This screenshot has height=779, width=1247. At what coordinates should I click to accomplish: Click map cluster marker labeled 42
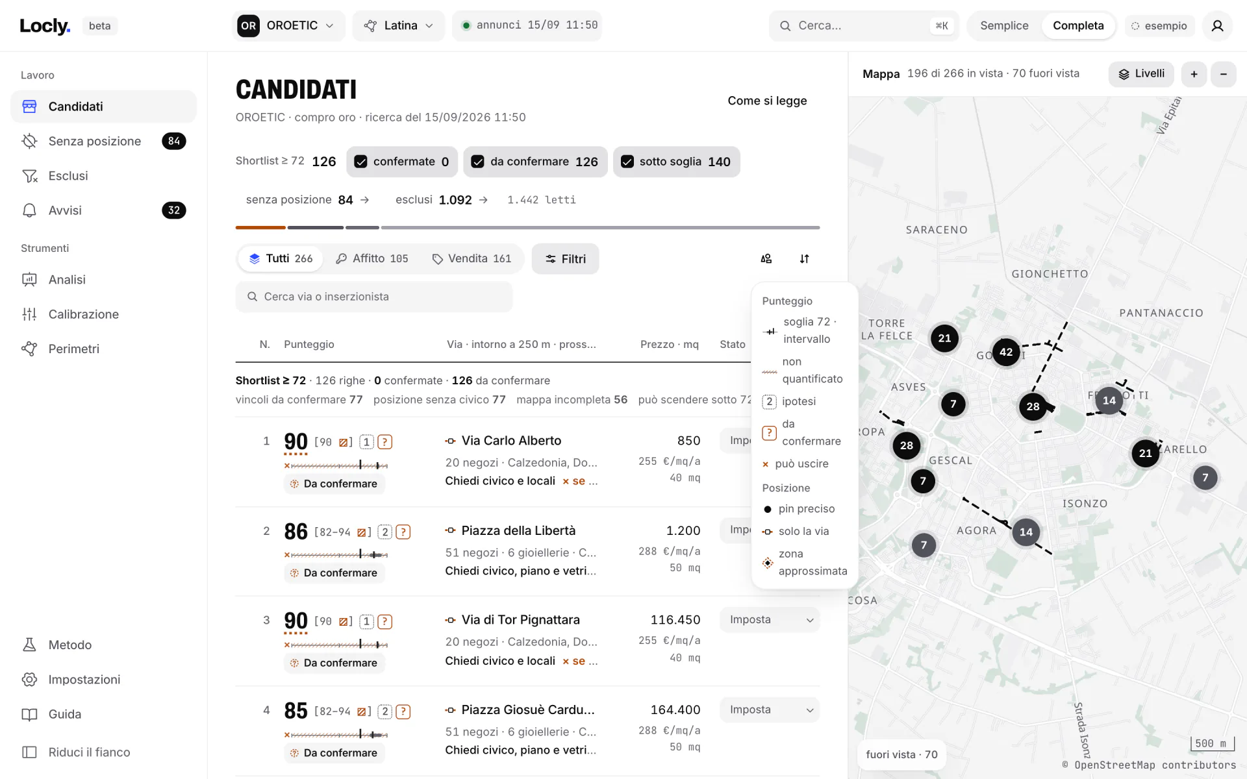tap(1006, 352)
